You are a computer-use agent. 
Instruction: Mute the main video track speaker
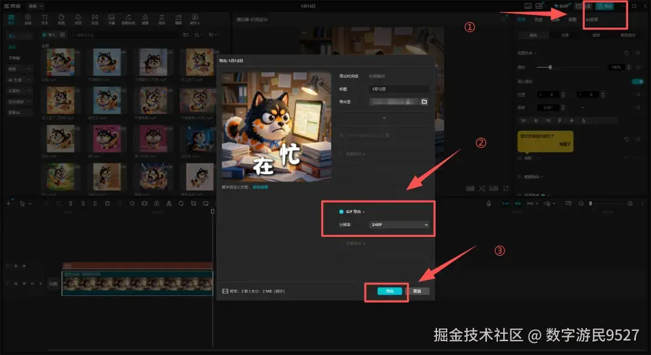point(33,284)
